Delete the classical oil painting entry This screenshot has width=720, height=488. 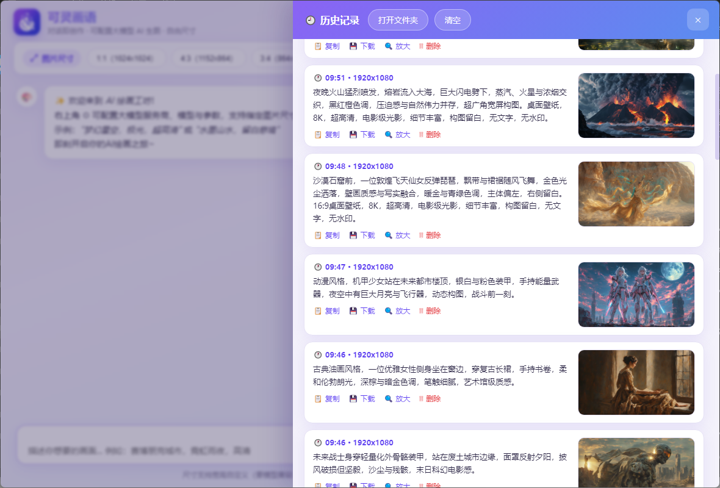pos(430,398)
